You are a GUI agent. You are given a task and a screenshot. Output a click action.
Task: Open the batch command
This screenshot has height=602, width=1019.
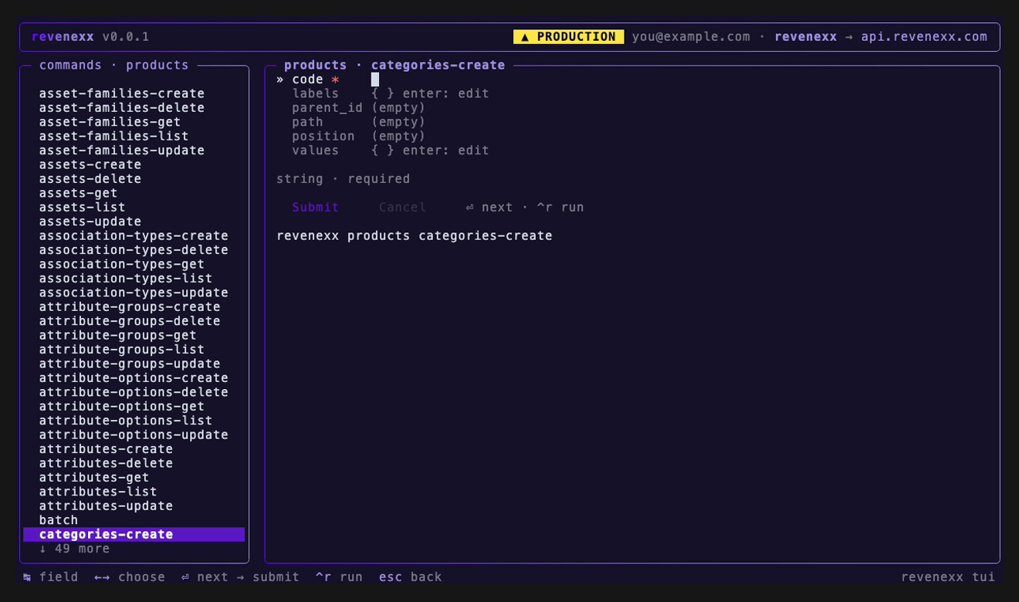pyautogui.click(x=59, y=519)
